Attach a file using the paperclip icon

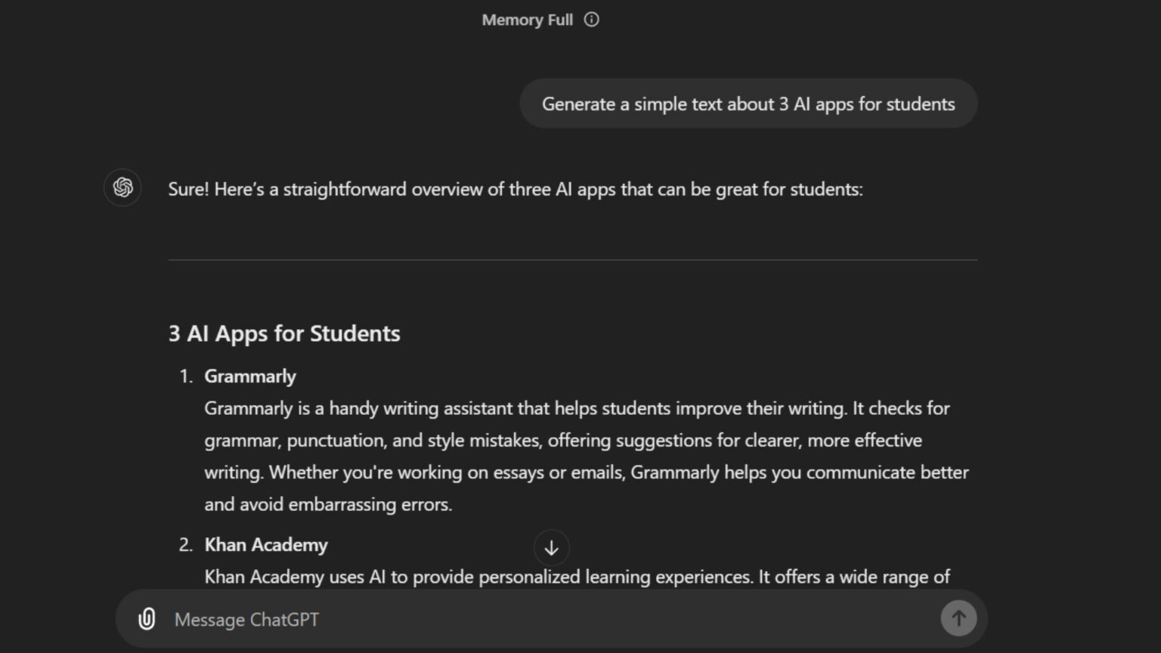(x=147, y=619)
